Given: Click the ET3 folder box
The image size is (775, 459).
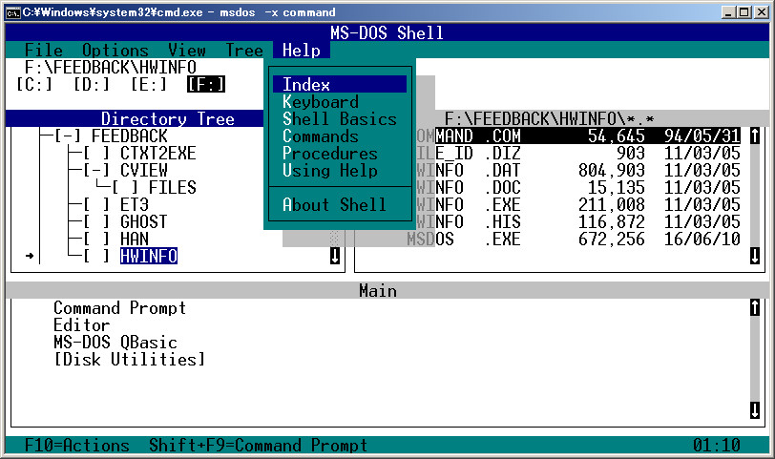Looking at the screenshot, I should click(x=95, y=204).
